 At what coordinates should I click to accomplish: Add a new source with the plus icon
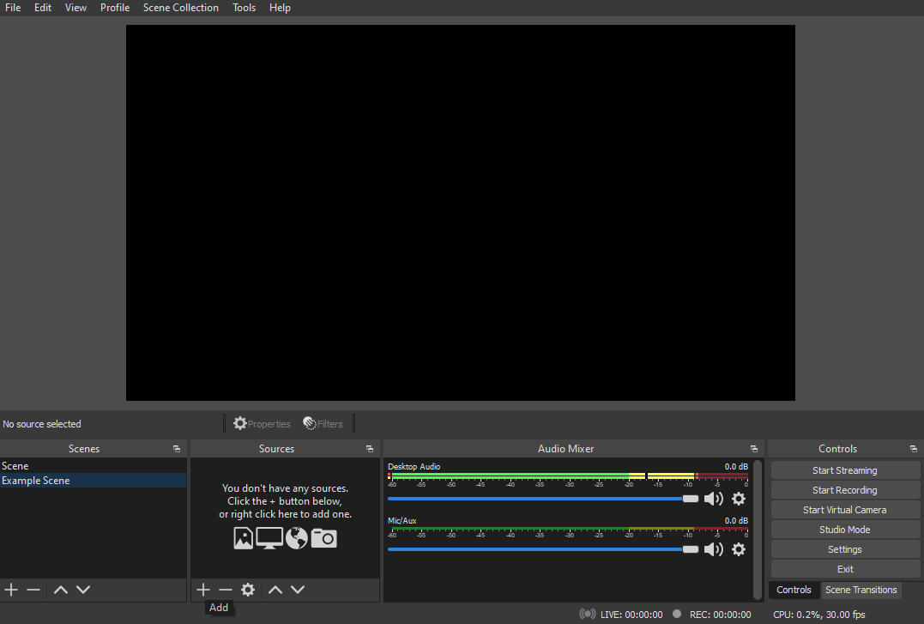point(203,589)
